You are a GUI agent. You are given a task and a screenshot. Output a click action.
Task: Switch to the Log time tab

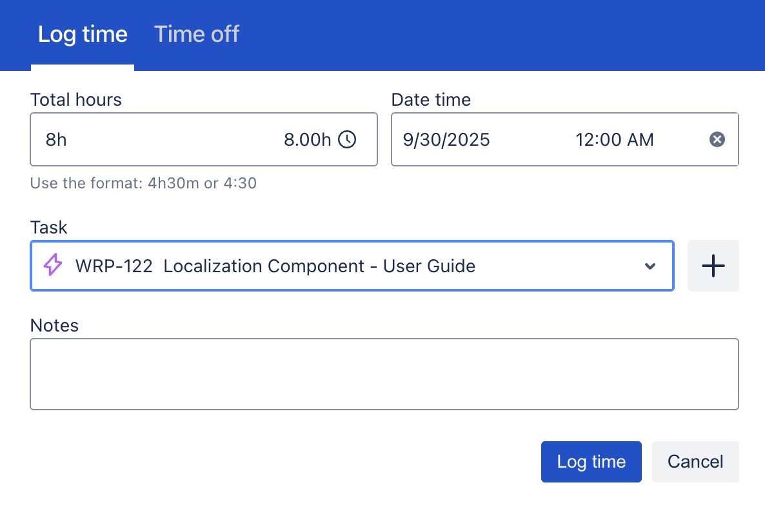83,34
